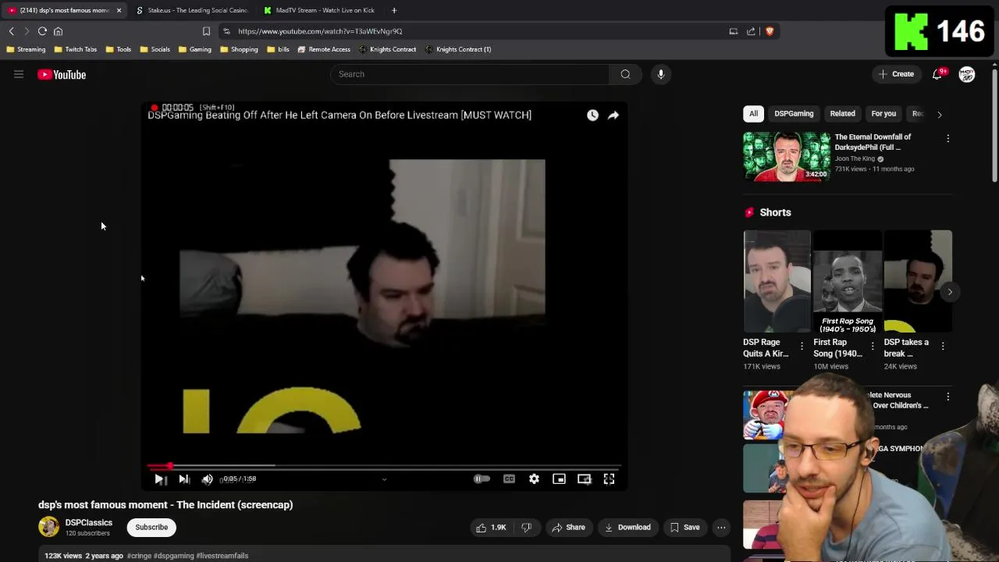Select the For you filter chip
999x562 pixels.
click(x=883, y=114)
